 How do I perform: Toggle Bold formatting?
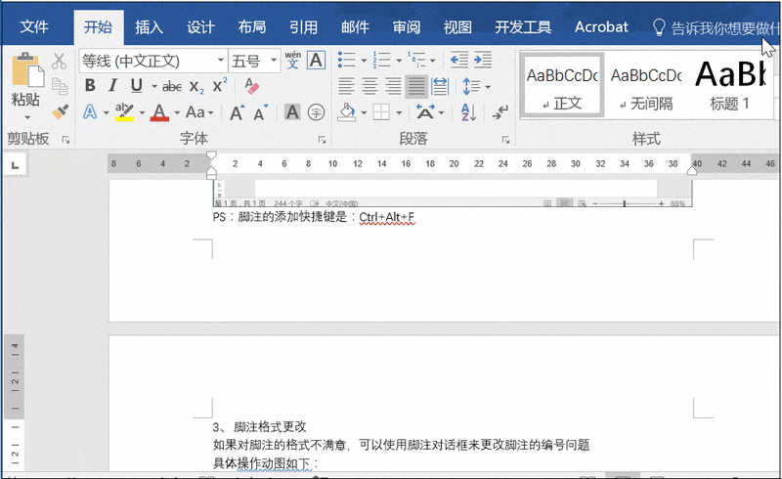pos(90,85)
